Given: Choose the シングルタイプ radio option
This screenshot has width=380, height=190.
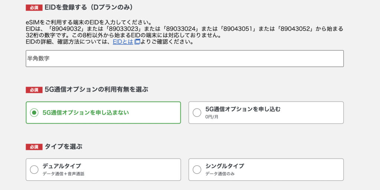Looking at the screenshot, I should (x=197, y=170).
